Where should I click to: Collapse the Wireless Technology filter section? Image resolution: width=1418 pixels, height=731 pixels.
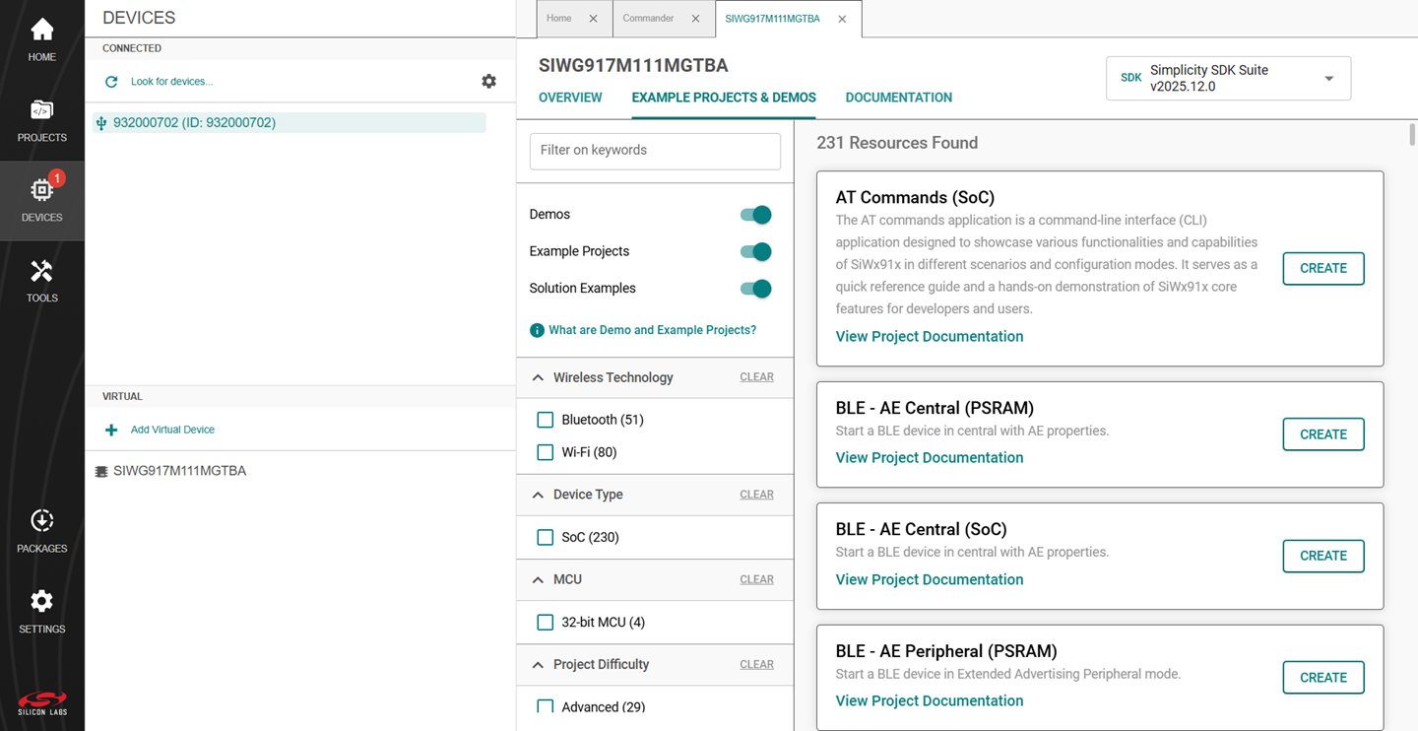(x=538, y=377)
